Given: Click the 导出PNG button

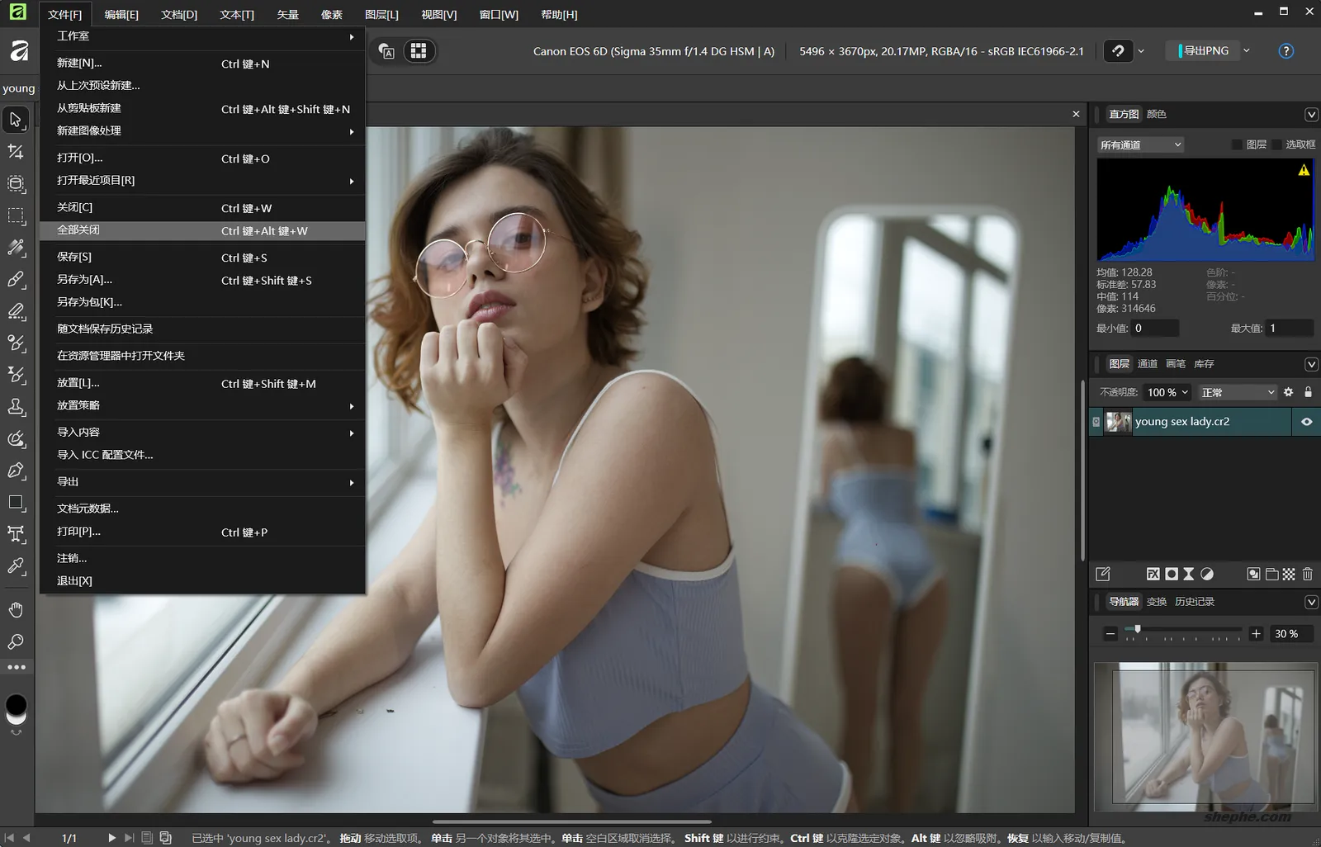Looking at the screenshot, I should (x=1205, y=51).
